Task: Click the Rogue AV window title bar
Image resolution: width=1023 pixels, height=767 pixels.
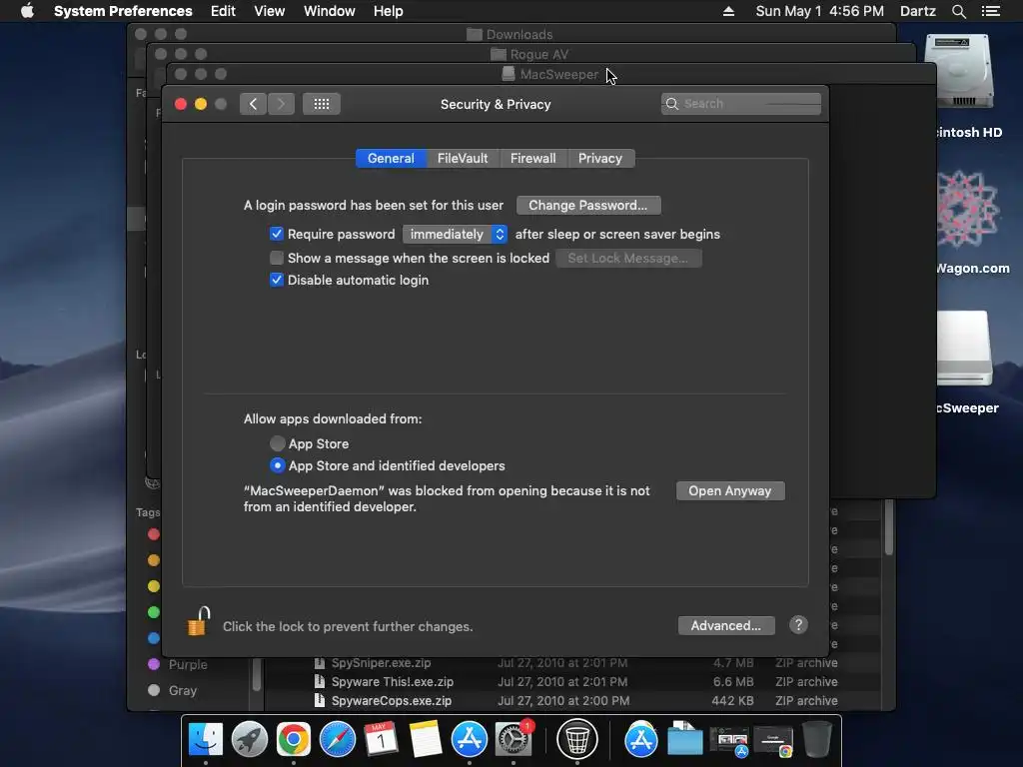Action: point(531,54)
